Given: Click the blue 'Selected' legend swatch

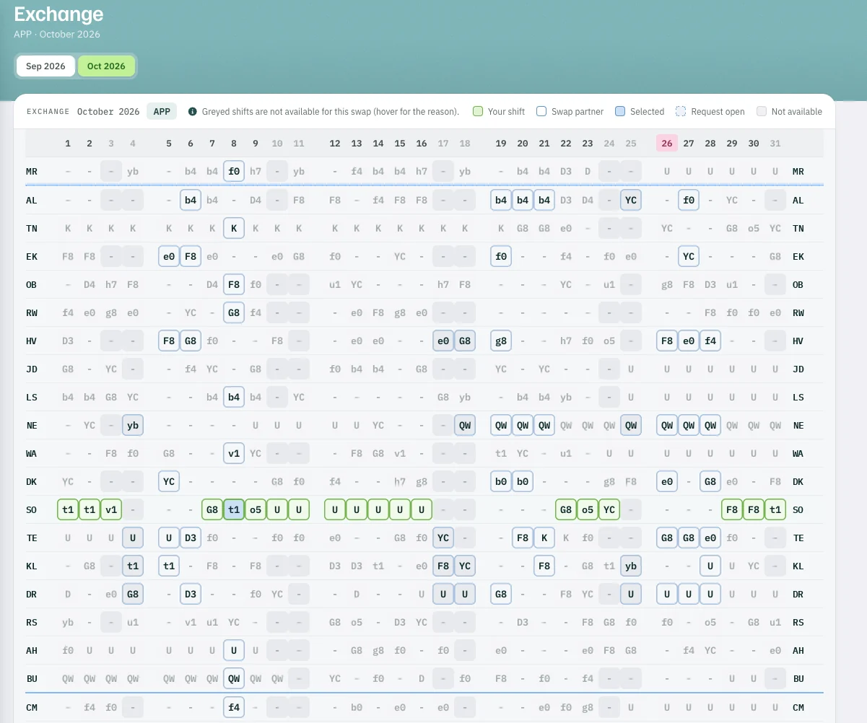Looking at the screenshot, I should tap(620, 112).
